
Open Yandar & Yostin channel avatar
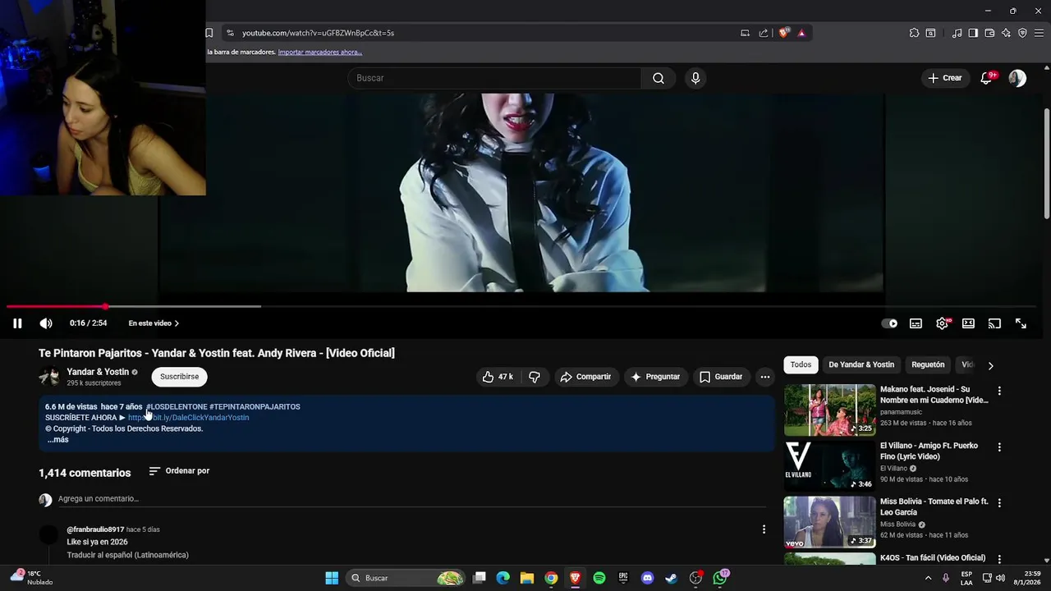[49, 377]
